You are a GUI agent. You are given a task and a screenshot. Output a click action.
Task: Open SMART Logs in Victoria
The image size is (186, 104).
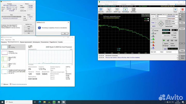[117, 10]
